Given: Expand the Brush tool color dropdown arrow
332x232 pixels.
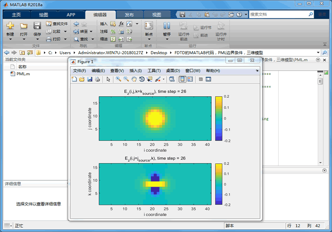Looking at the screenshot, I should [163, 79].
